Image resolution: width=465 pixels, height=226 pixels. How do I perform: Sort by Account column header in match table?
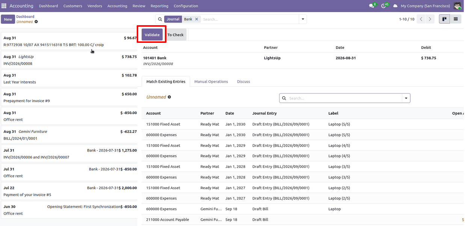[153, 113]
